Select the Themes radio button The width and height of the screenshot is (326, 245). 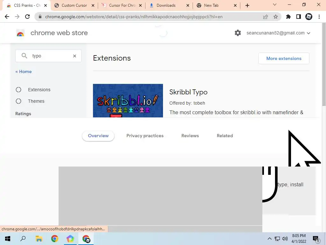click(x=18, y=101)
